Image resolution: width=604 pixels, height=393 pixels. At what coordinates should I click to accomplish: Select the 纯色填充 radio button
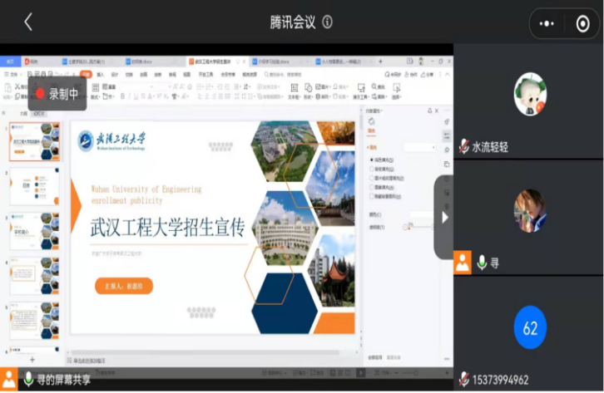pos(371,159)
